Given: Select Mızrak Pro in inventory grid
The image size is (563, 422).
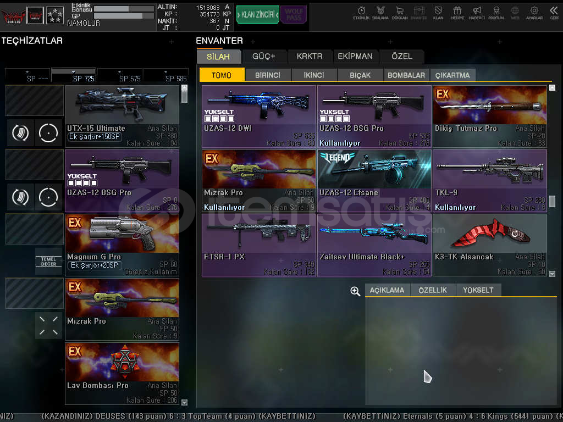Looking at the screenshot, I should pos(259,181).
